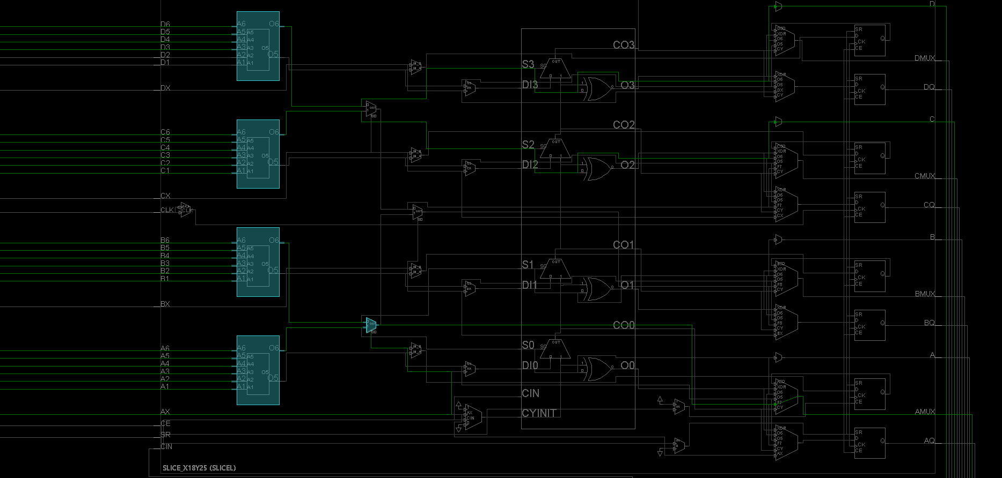Click the output buffer driving the C pin

tap(778, 122)
